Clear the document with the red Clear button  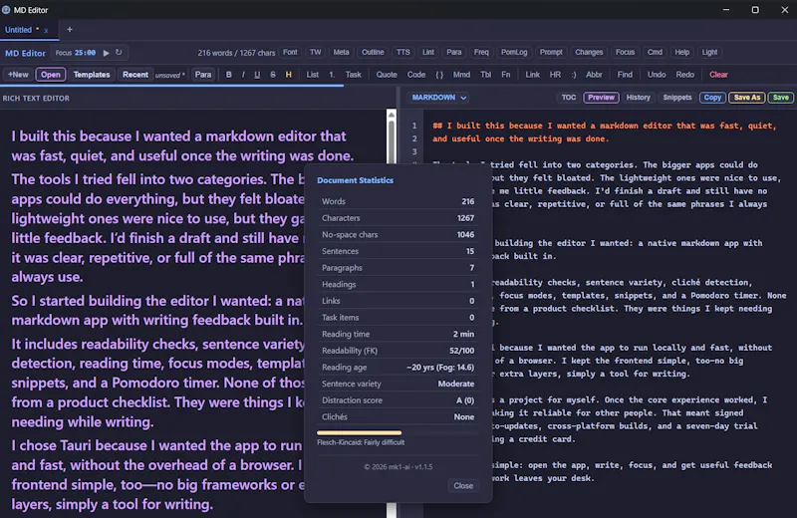click(718, 75)
